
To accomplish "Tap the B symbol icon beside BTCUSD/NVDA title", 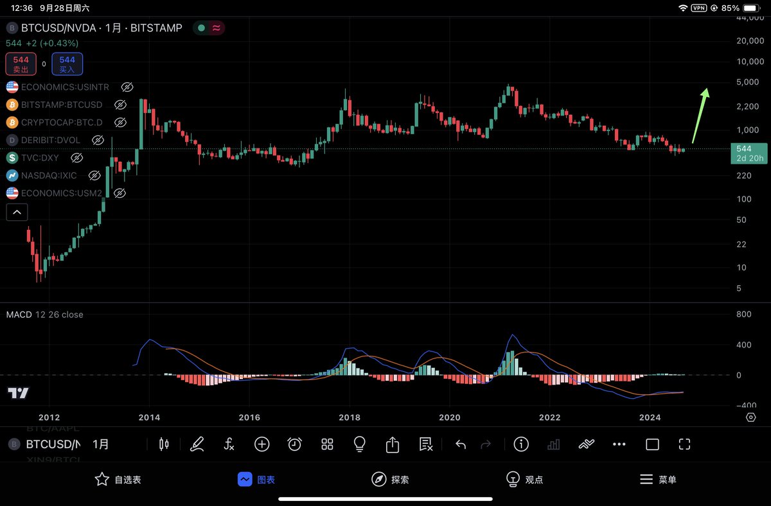I will [x=12, y=28].
